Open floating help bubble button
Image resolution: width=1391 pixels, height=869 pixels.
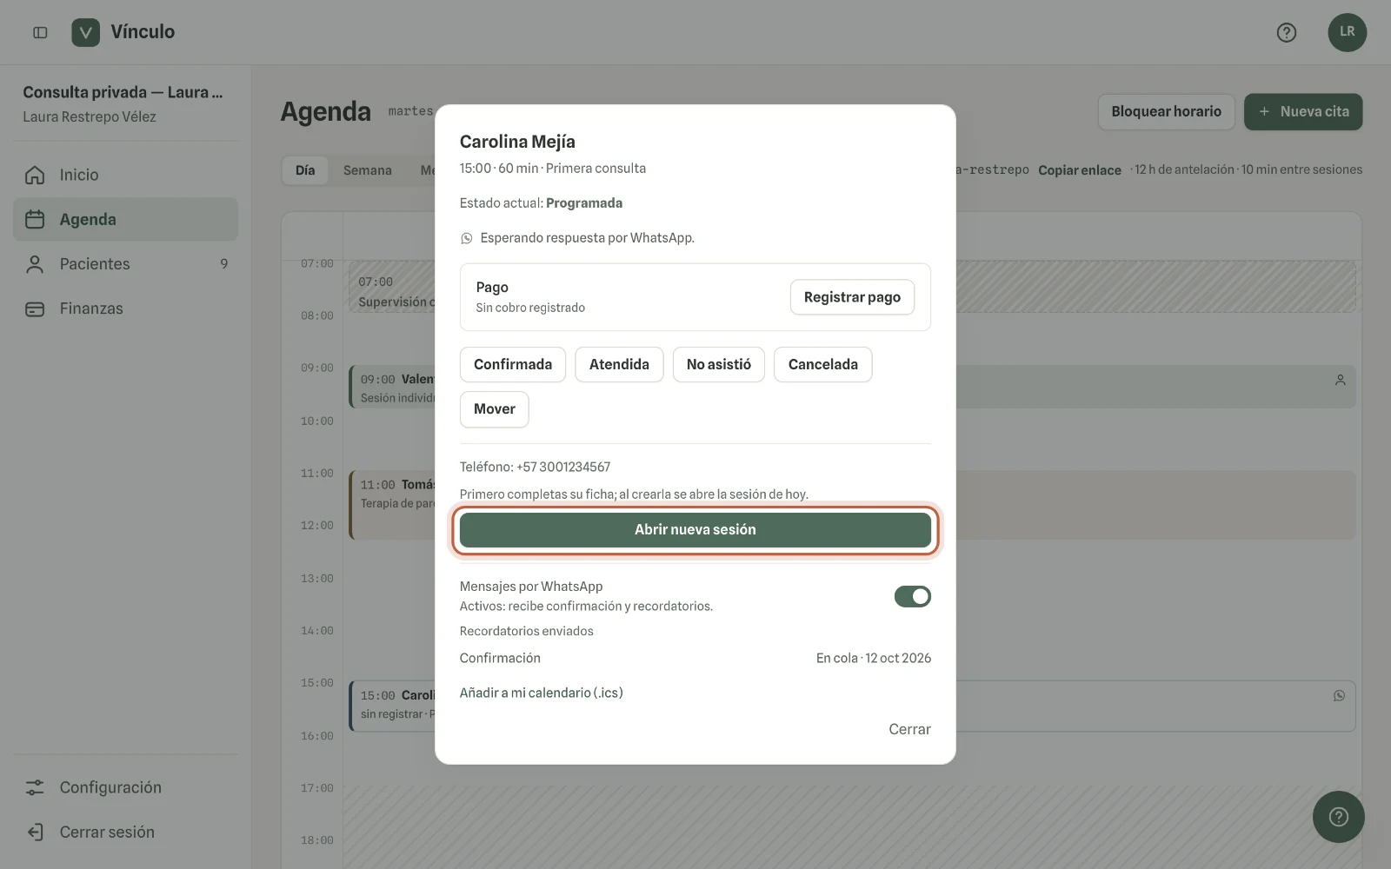tap(1338, 816)
